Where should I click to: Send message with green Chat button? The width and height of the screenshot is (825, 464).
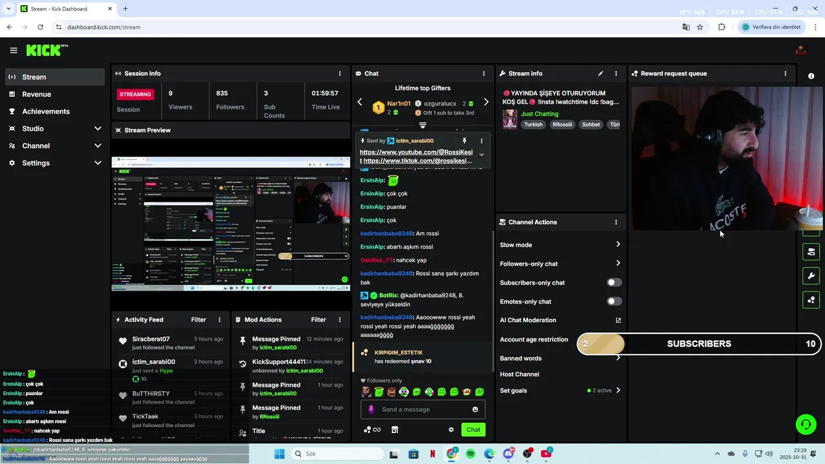[x=473, y=430]
